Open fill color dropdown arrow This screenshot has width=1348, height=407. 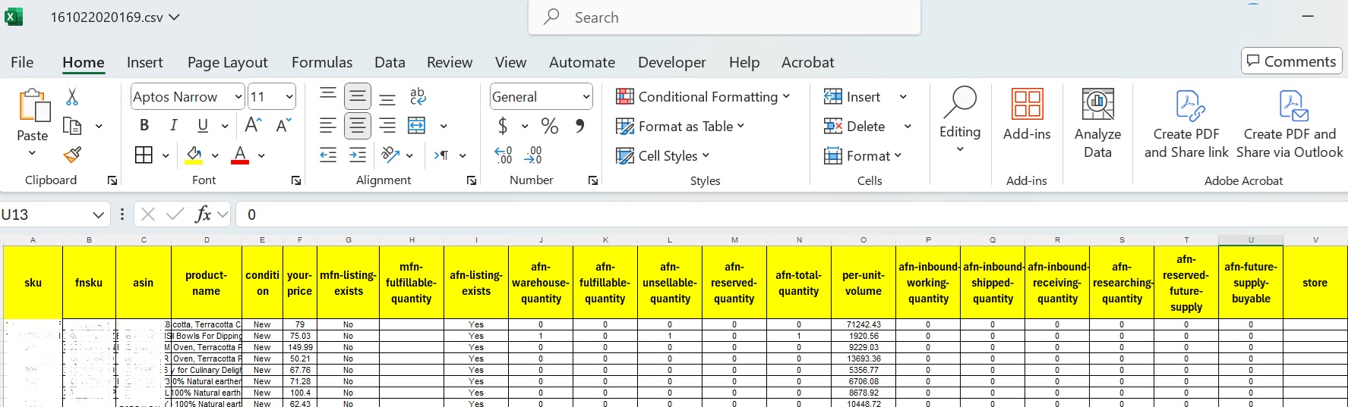click(215, 156)
